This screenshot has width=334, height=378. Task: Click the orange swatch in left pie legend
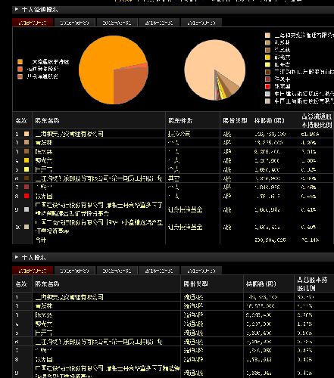(20, 62)
